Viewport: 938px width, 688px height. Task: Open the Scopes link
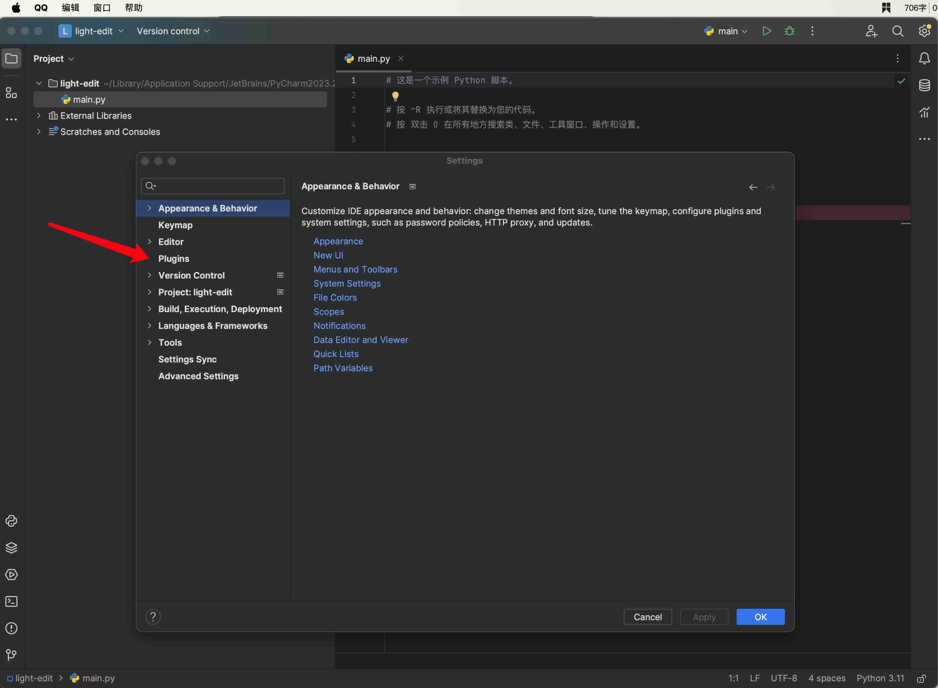(x=329, y=311)
